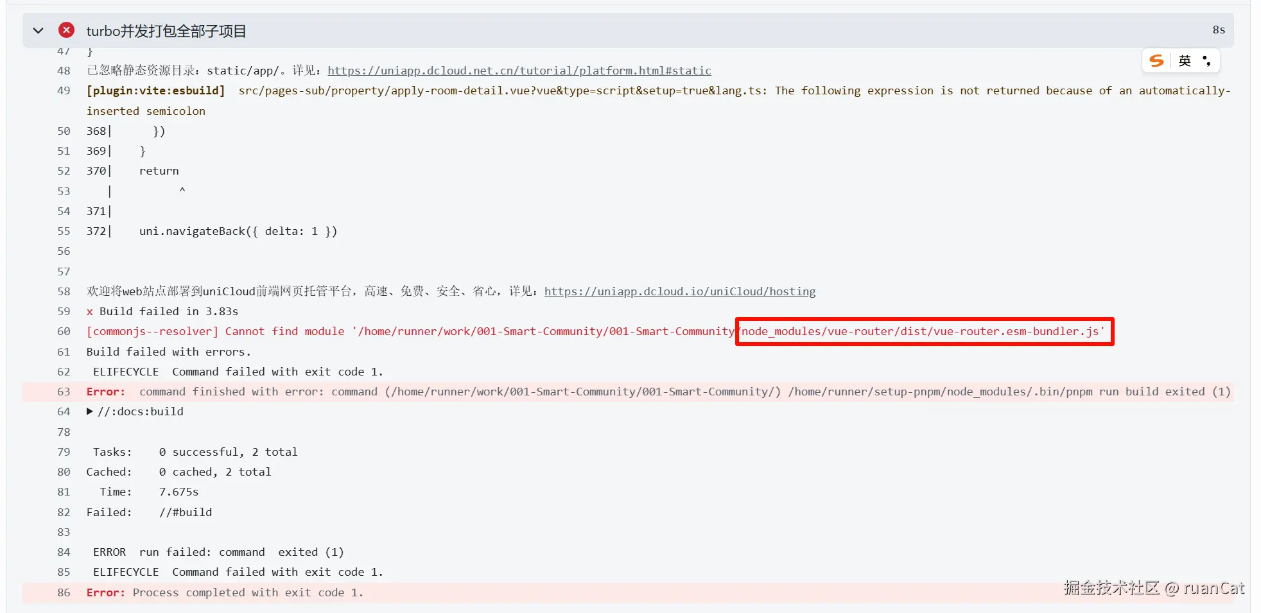Click the [plugin:vite:esbuild] log text
Image resolution: width=1261 pixels, height=613 pixels.
pyautogui.click(x=156, y=91)
